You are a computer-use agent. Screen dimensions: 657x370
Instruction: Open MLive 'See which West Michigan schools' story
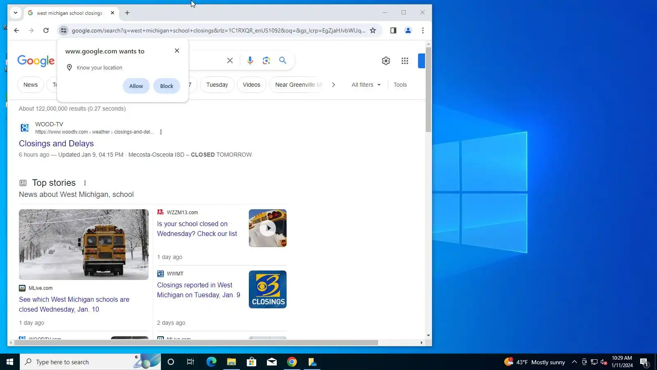[x=74, y=304]
